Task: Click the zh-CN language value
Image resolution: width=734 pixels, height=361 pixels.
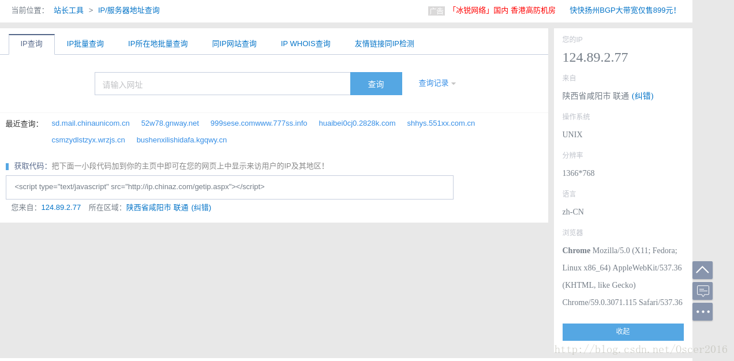Action: coord(573,212)
